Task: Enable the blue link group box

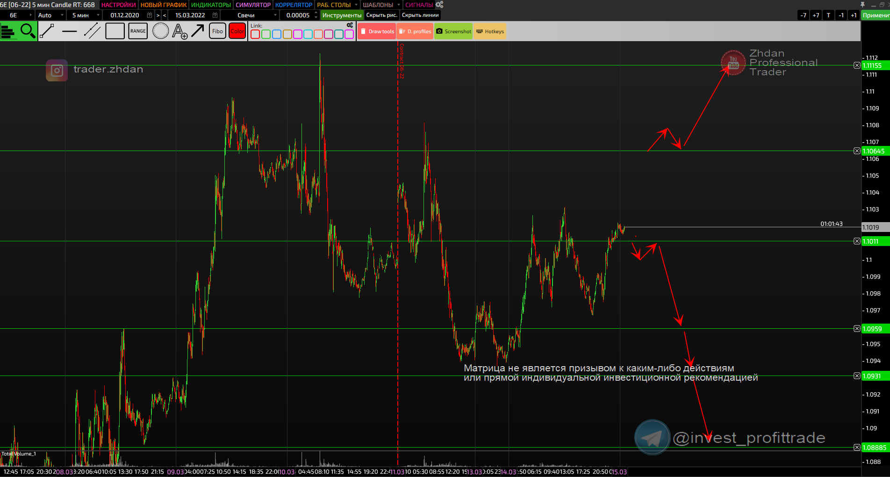Action: tap(277, 34)
